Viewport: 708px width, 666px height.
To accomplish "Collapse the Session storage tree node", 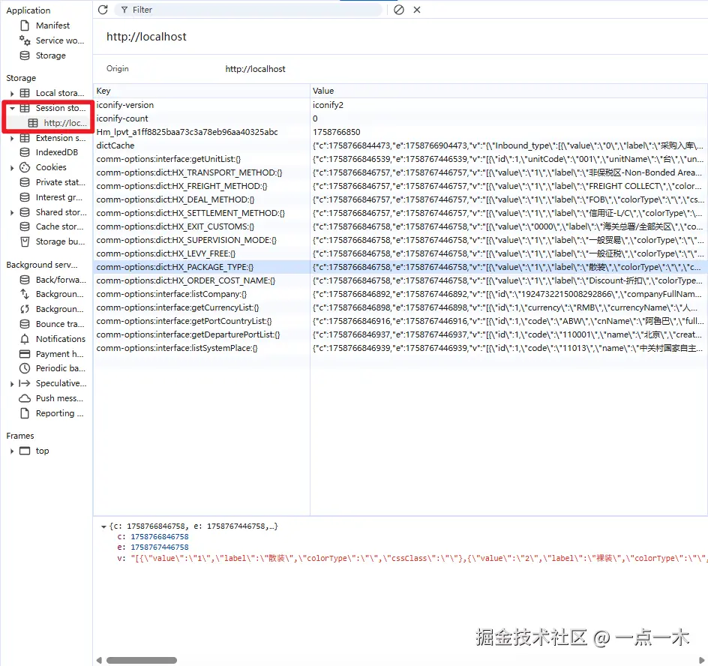I will pyautogui.click(x=12, y=108).
